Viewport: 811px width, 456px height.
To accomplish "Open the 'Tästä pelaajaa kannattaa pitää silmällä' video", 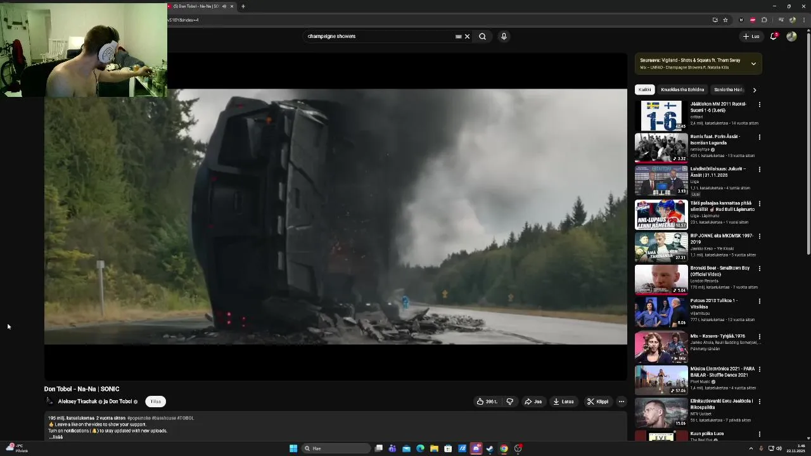I will click(x=722, y=206).
